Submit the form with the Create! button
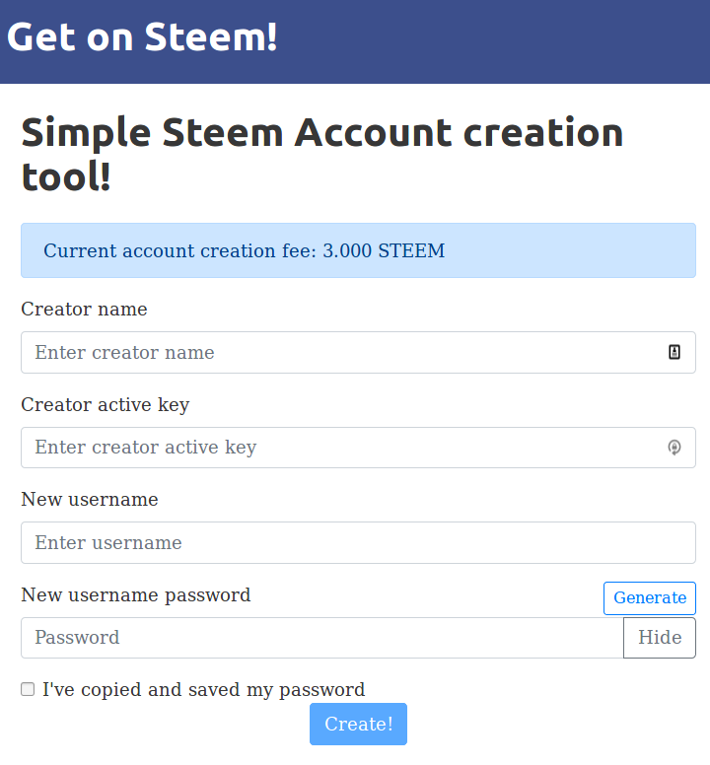Image resolution: width=710 pixels, height=765 pixels. 358,724
